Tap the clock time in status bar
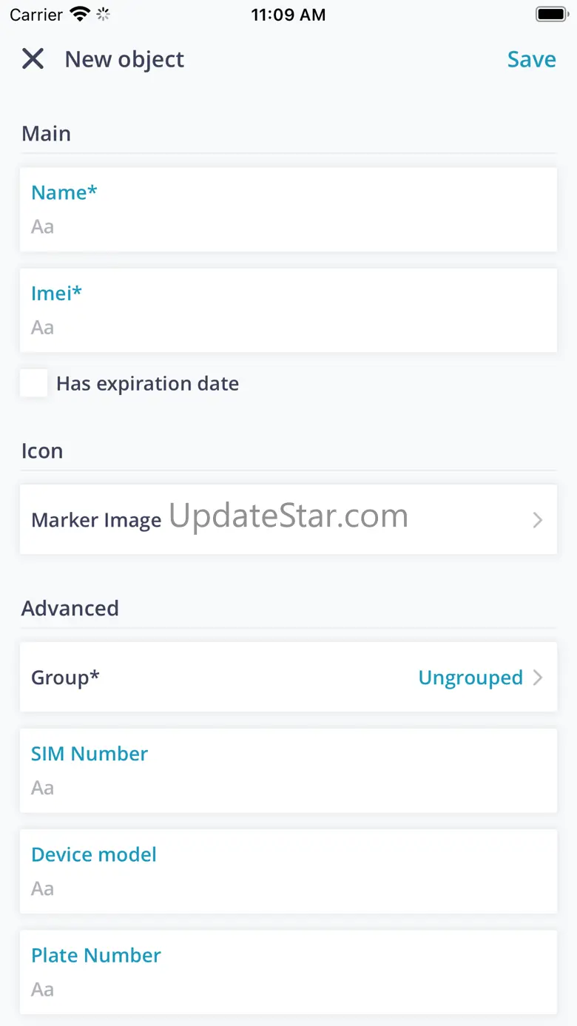This screenshot has width=577, height=1026. [x=288, y=15]
